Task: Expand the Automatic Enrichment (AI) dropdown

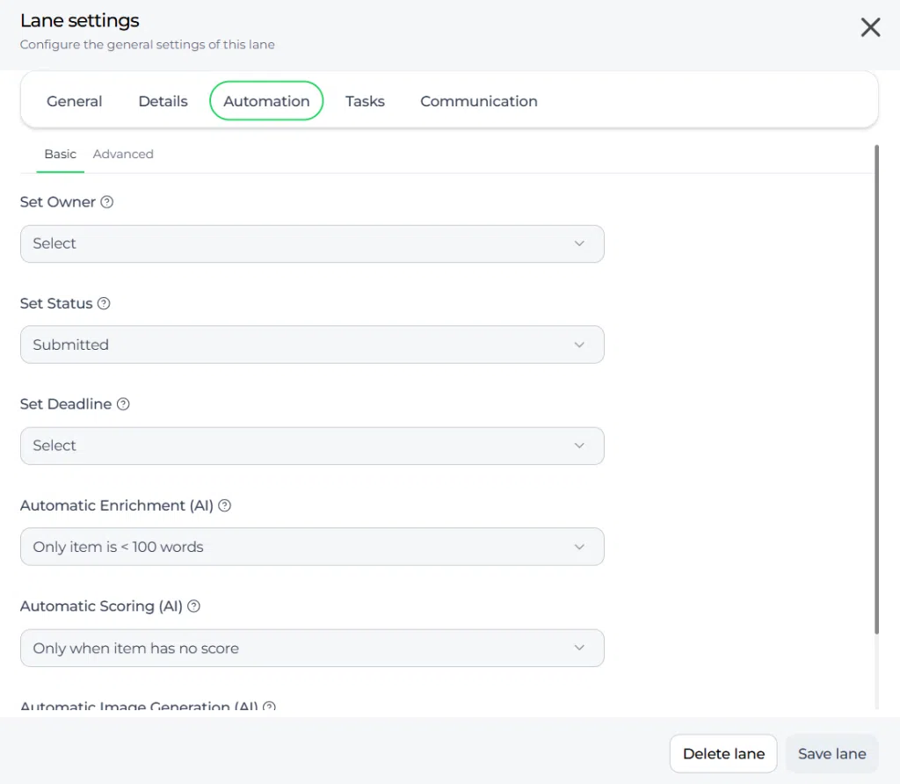Action: tap(312, 547)
